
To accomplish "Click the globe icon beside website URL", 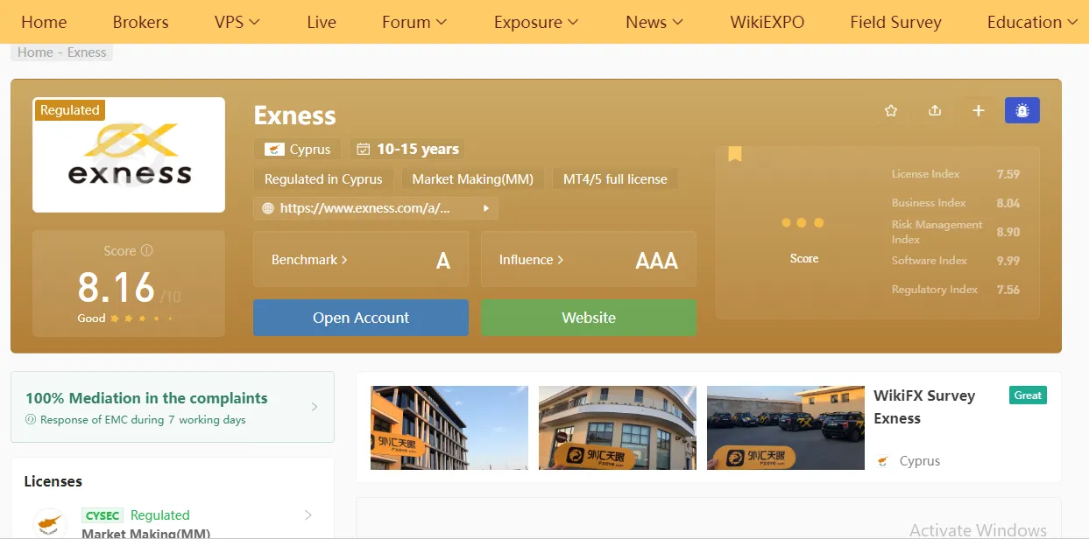I will coord(268,208).
